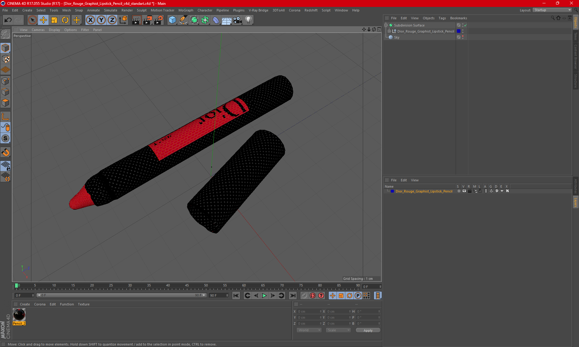Open Edit Render Settings
The width and height of the screenshot is (579, 347).
coord(159,20)
